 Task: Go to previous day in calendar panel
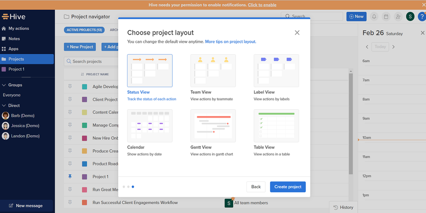coord(367,46)
